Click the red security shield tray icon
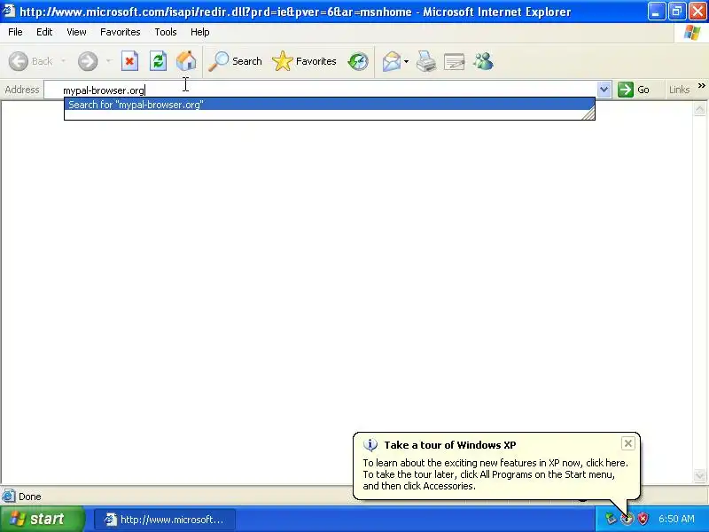709x532 pixels. 643,519
